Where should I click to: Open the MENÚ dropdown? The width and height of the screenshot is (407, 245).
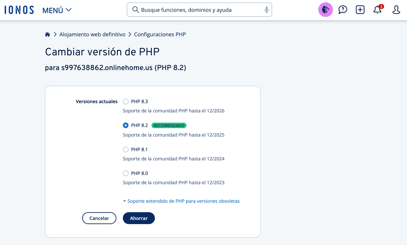(57, 10)
